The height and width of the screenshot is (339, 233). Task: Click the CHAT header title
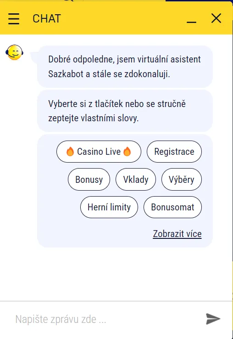click(x=47, y=18)
